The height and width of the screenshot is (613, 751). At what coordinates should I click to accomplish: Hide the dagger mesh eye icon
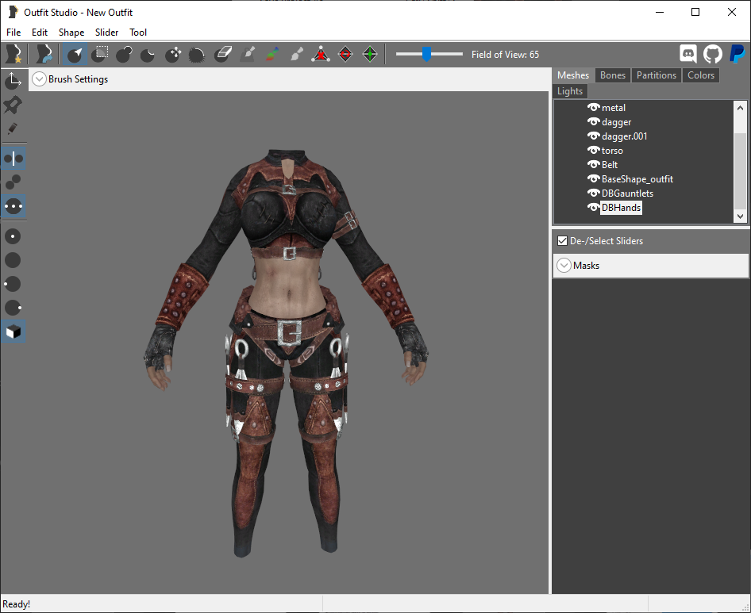594,122
